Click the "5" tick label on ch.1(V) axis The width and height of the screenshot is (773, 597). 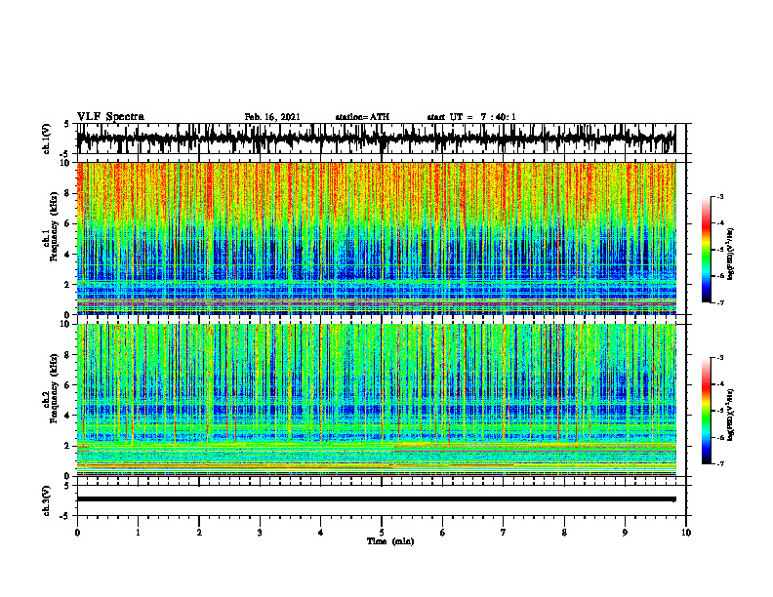(x=66, y=124)
